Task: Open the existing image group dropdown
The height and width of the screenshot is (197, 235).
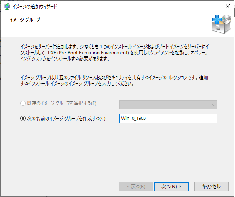Action: click(x=168, y=105)
